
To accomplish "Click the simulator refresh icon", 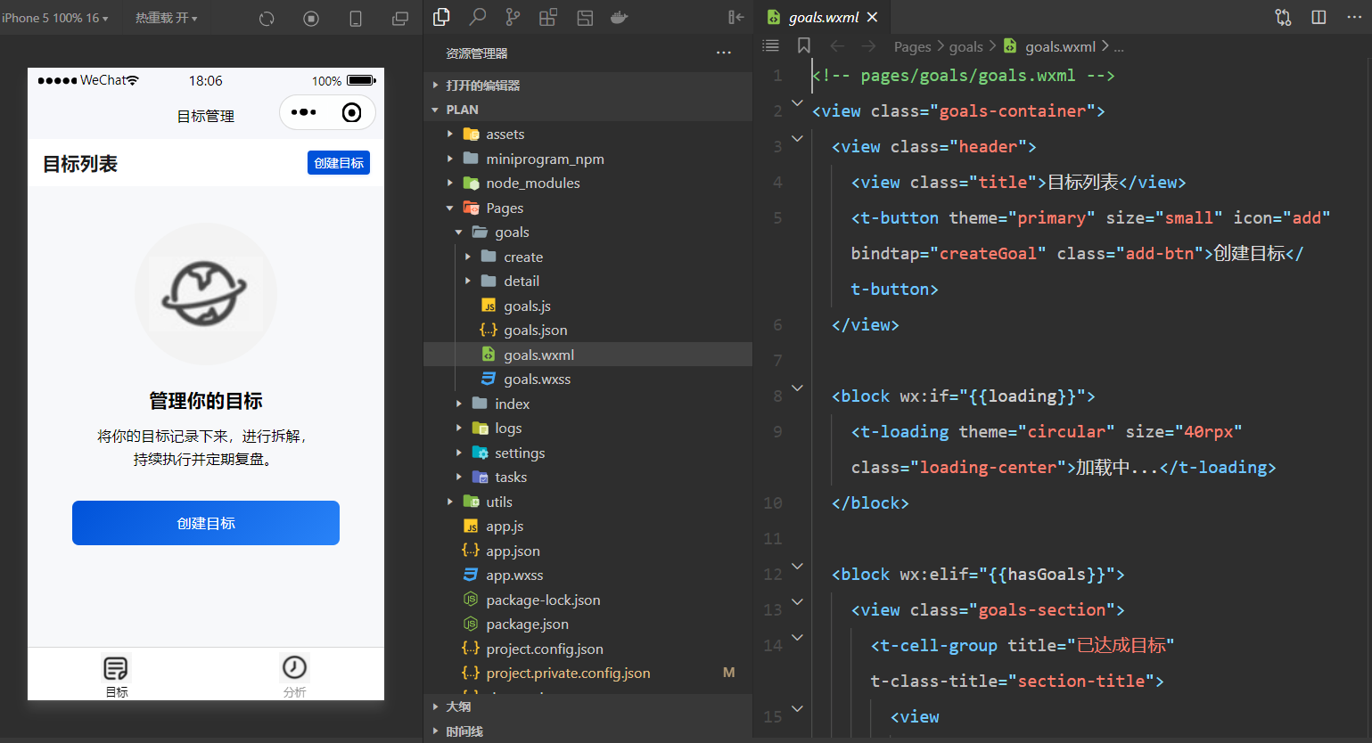I will [x=267, y=18].
